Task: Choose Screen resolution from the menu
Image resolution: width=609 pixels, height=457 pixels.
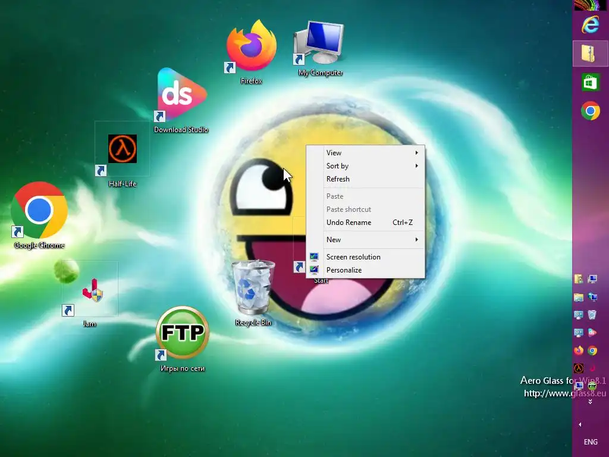Action: [366, 257]
